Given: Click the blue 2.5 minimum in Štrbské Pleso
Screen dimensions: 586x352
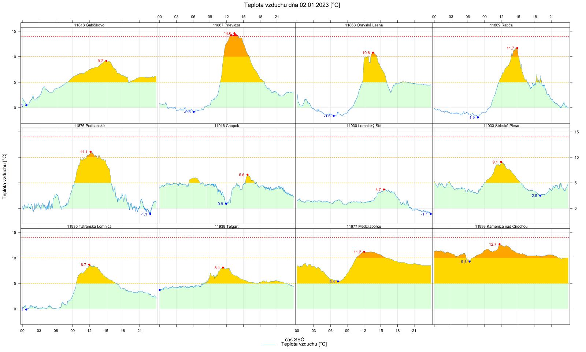Looking at the screenshot, I should click(540, 195).
